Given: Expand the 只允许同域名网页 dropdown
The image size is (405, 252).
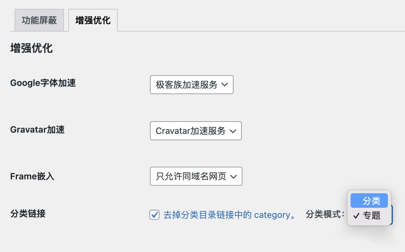Looking at the screenshot, I should [196, 176].
